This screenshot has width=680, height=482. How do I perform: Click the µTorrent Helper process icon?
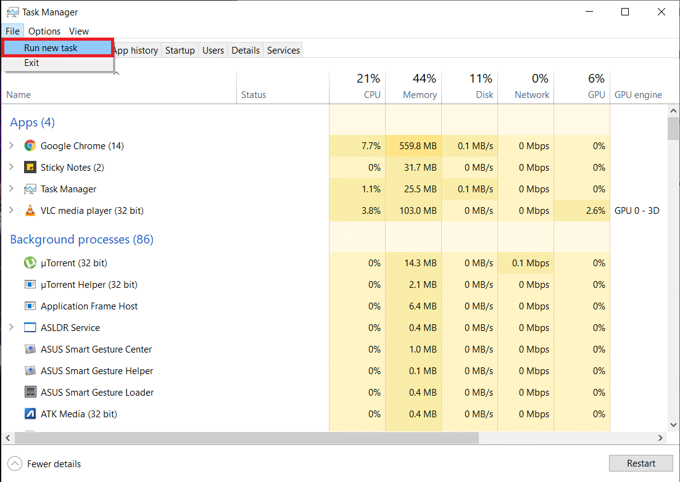coord(30,285)
